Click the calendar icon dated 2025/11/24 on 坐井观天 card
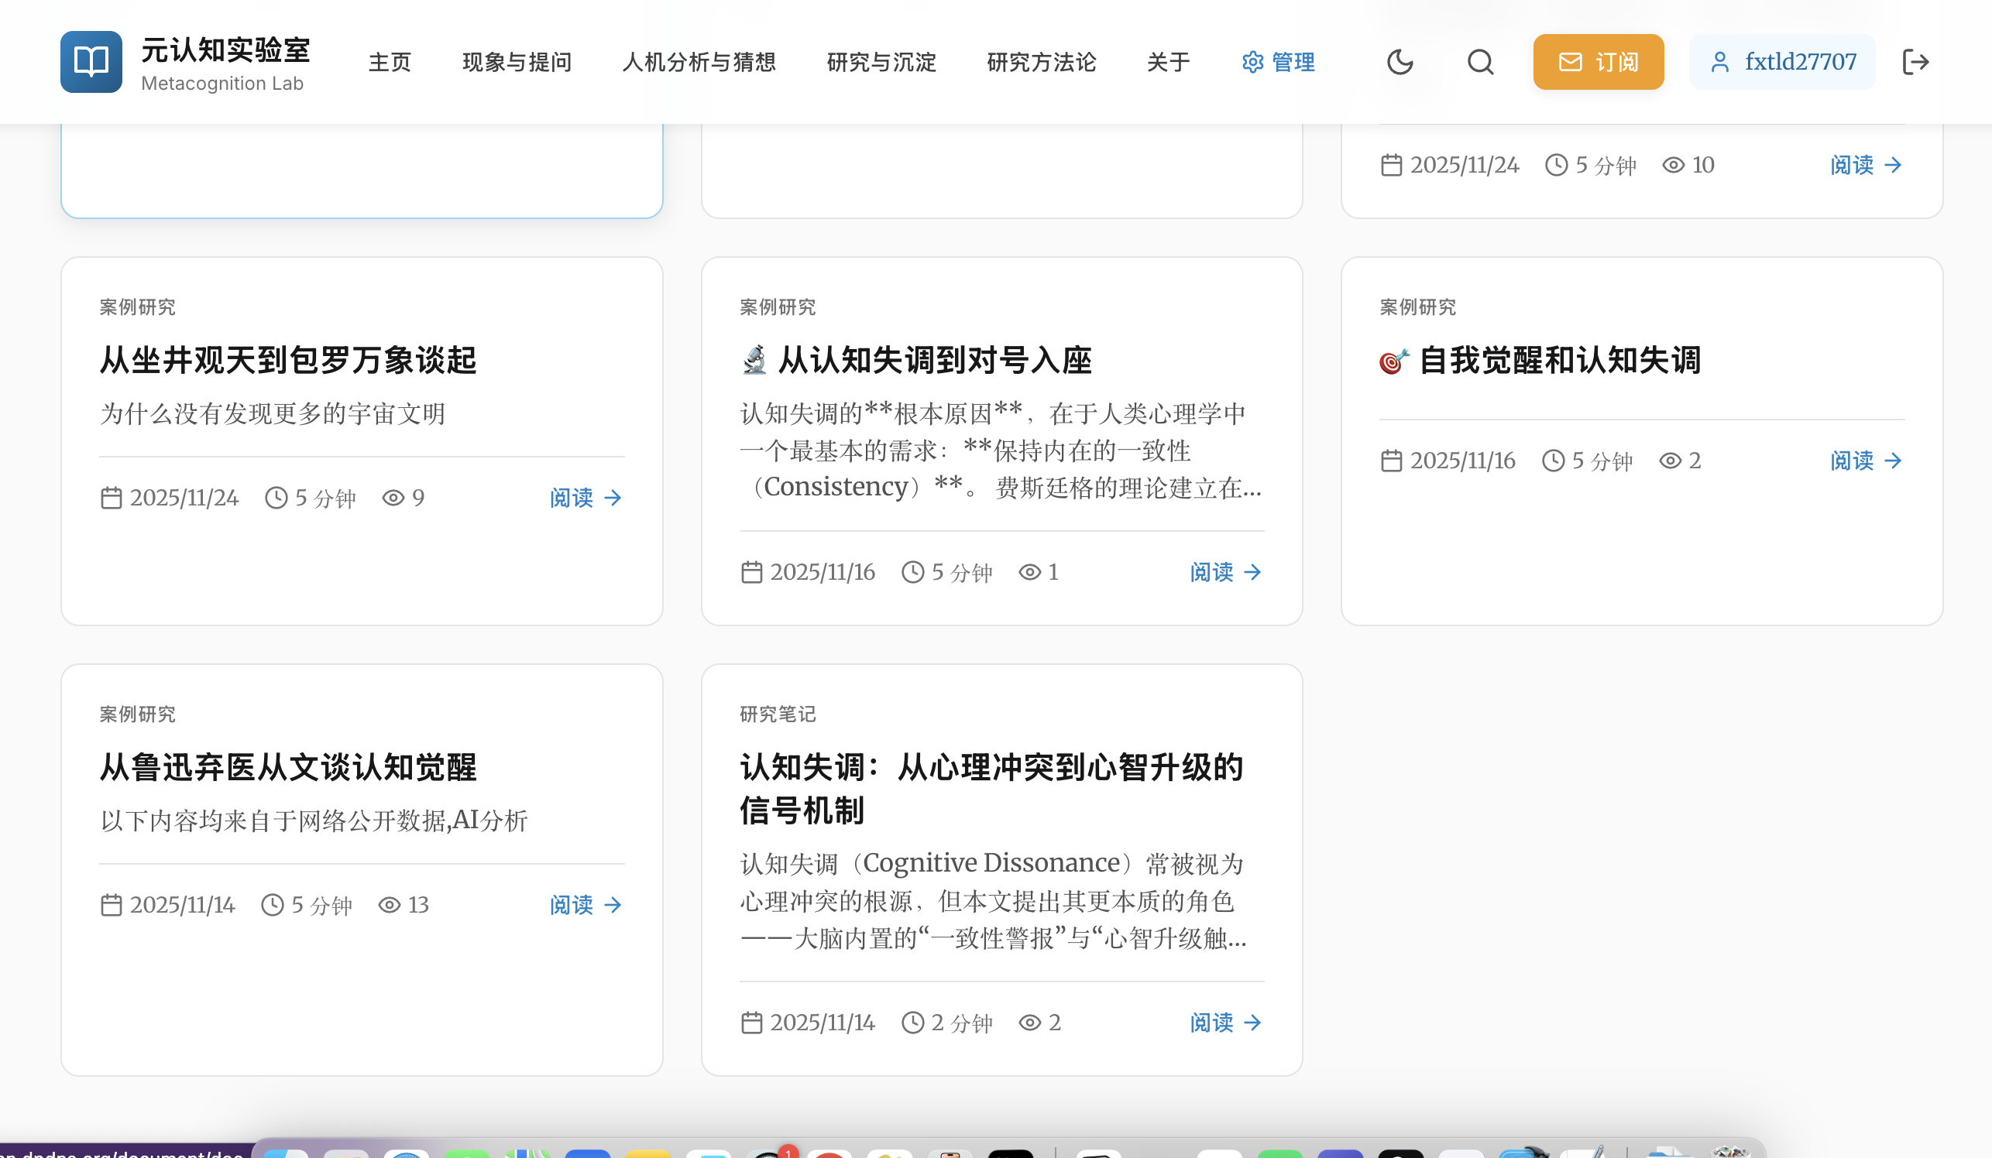 coord(112,498)
